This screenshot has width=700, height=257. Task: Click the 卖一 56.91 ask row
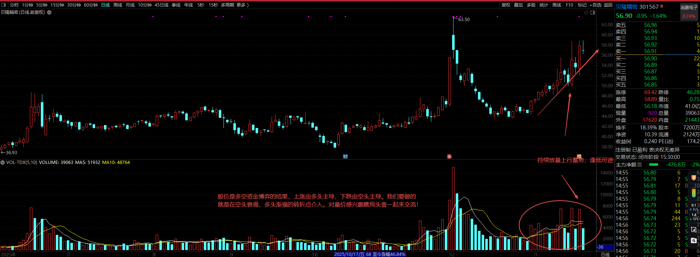pos(657,51)
